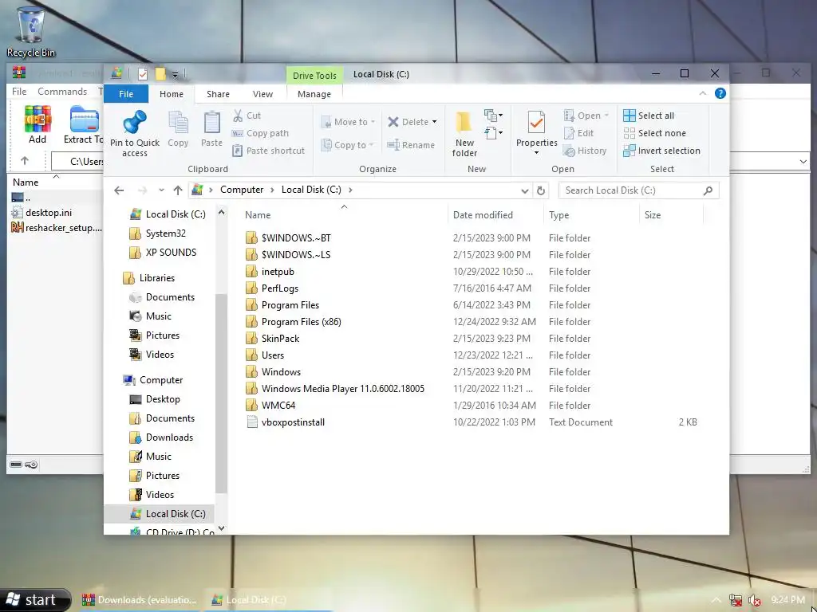Select reshacker_setup file in WinRAR window
The width and height of the screenshot is (817, 612).
click(57, 228)
